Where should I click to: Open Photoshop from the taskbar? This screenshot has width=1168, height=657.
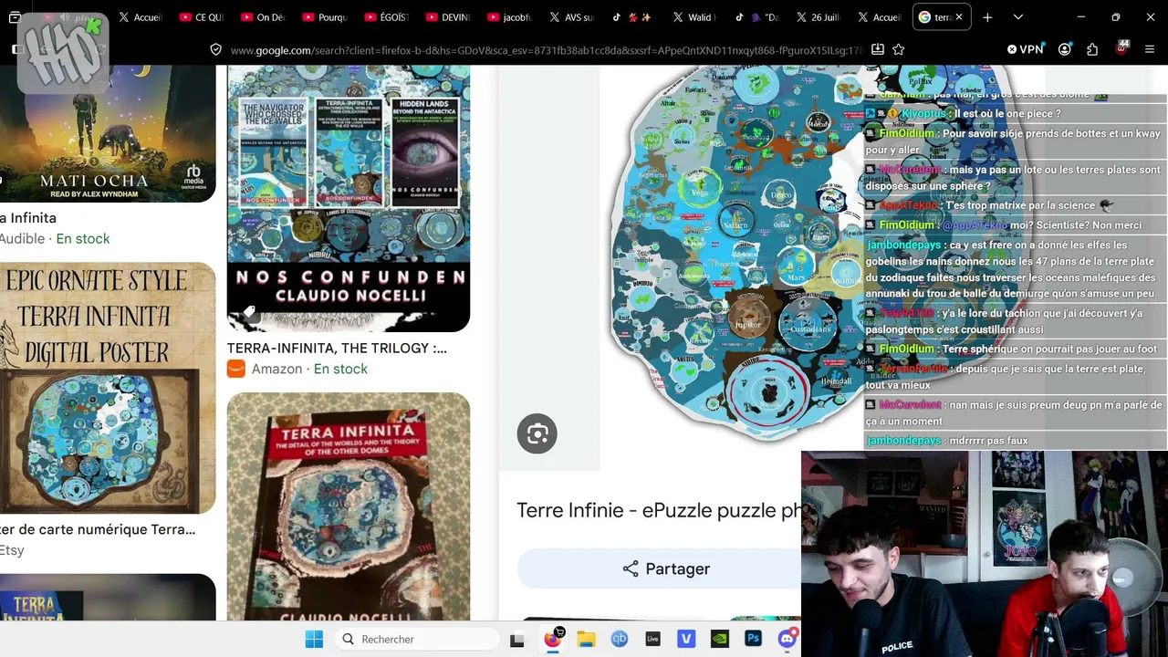pyautogui.click(x=753, y=639)
